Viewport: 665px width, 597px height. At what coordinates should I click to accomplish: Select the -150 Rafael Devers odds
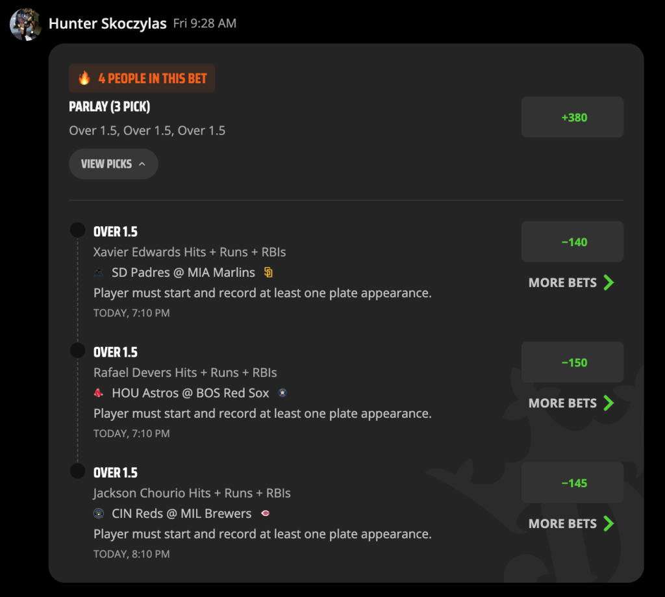pos(572,362)
